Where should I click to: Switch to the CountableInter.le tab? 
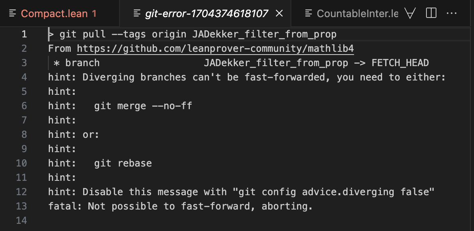[x=358, y=14]
